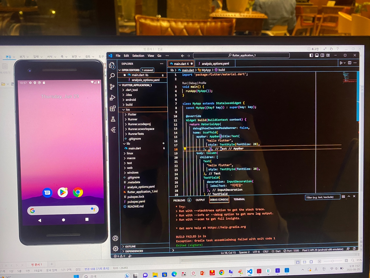The image size is (370, 278).
Task: Add a new document tab in Hangul
Action: click(x=52, y=264)
